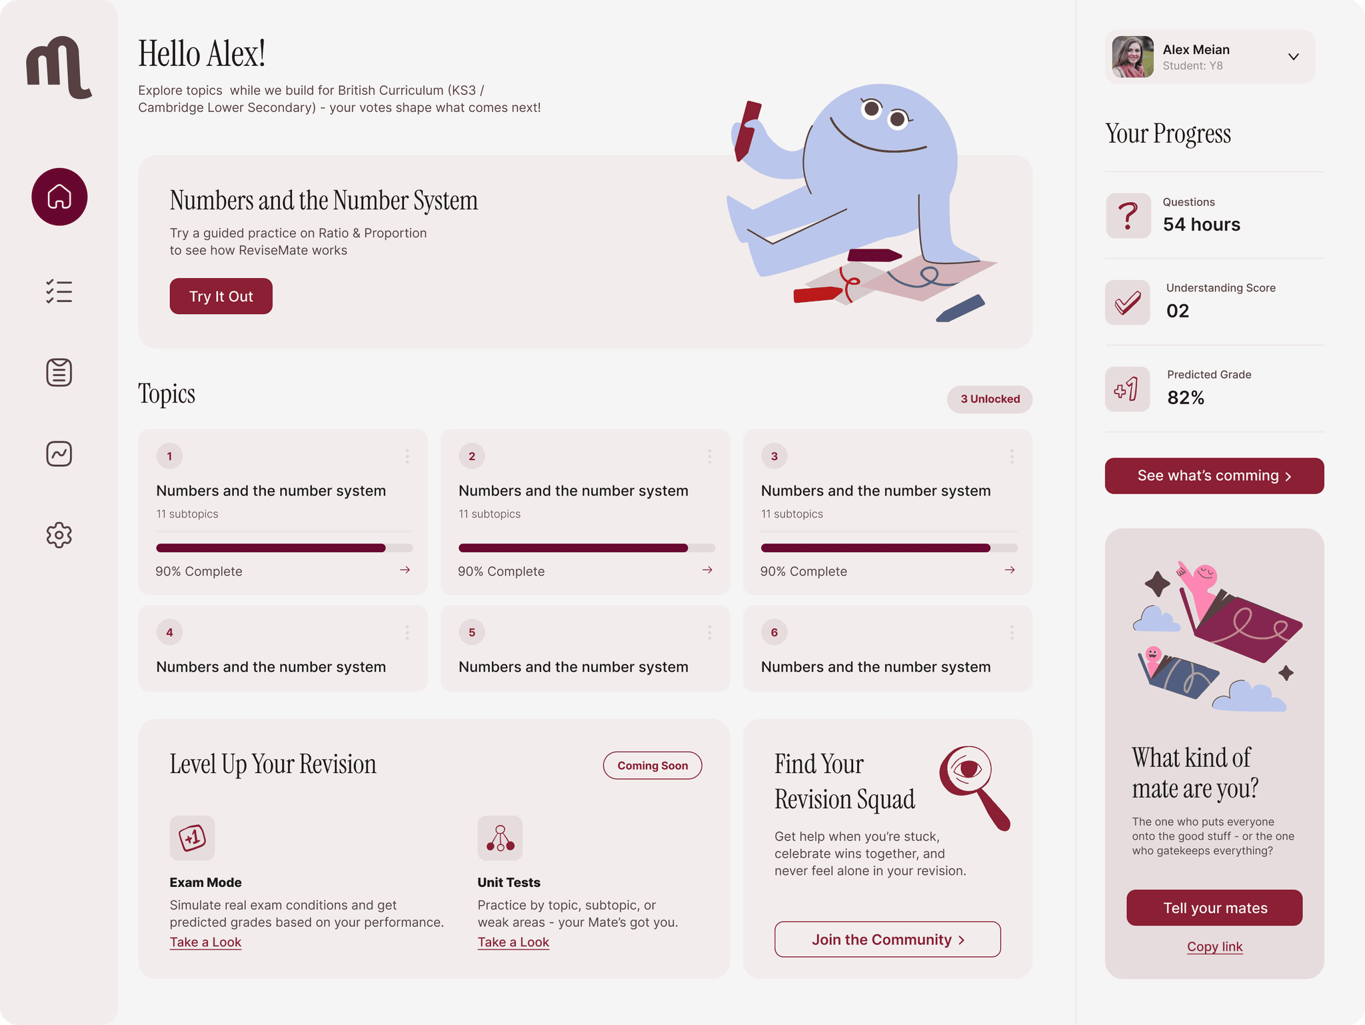Click the Questions question-mark icon
This screenshot has height=1025, width=1365.
pos(1128,215)
